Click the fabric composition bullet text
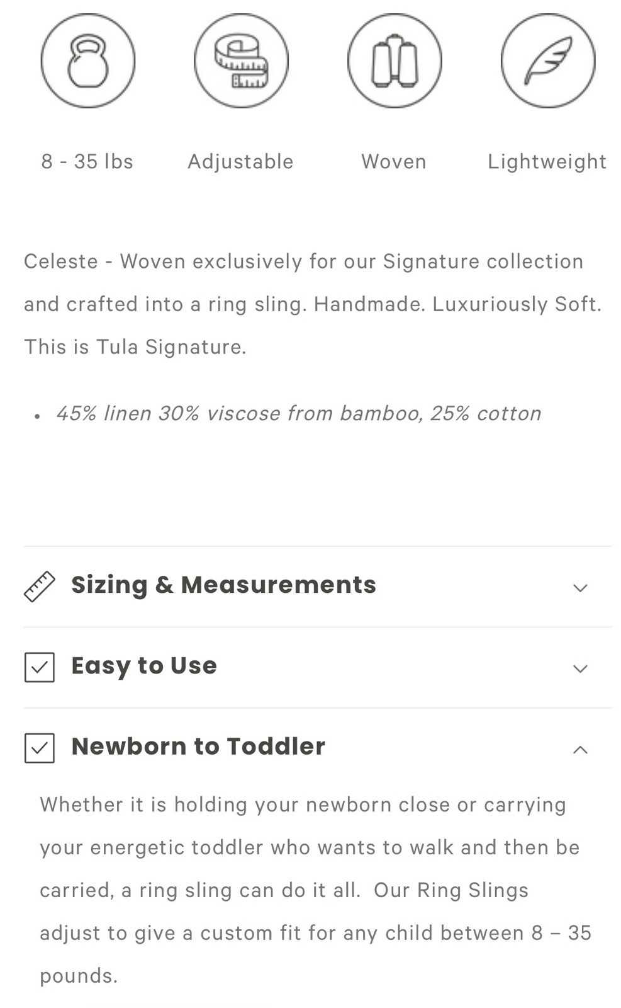 tap(299, 414)
